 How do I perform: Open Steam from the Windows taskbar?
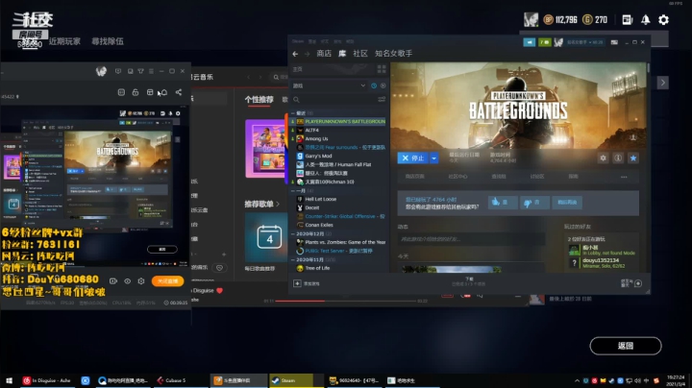point(290,380)
